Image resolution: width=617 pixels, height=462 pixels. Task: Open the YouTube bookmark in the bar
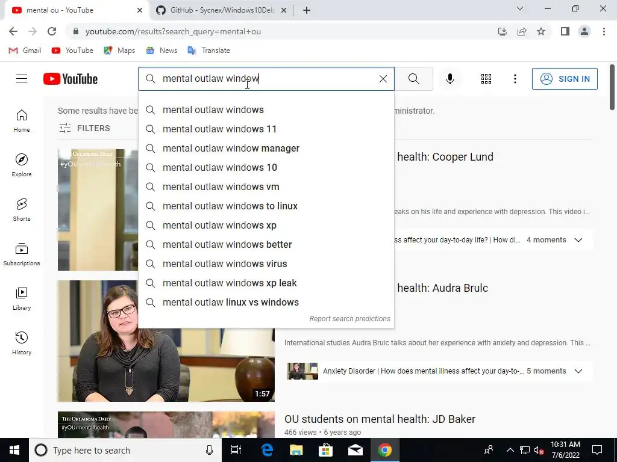point(72,51)
